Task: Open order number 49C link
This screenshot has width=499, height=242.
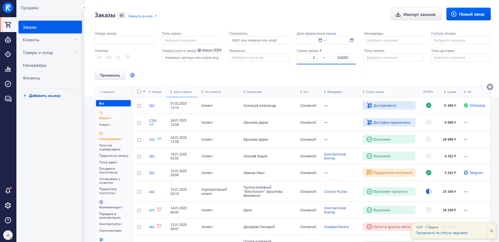Action: (152, 156)
